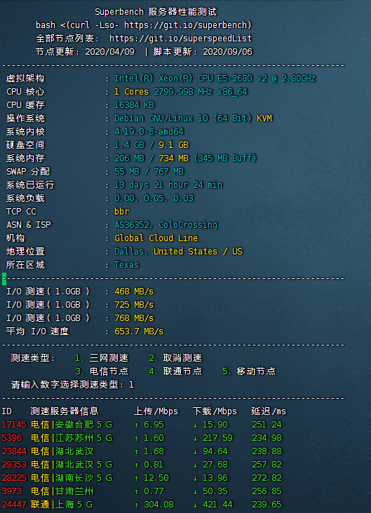The height and width of the screenshot is (513, 371).
Task: Select organization 'Global Cloud Line'
Action: click(156, 238)
